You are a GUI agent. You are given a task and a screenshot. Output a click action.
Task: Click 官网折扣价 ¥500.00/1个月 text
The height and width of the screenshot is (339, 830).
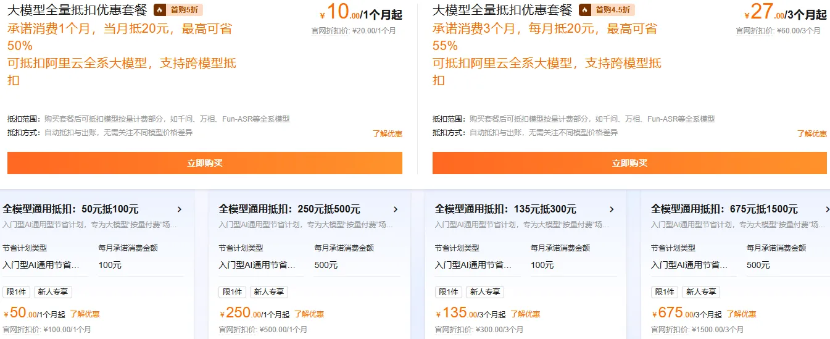[x=264, y=330]
